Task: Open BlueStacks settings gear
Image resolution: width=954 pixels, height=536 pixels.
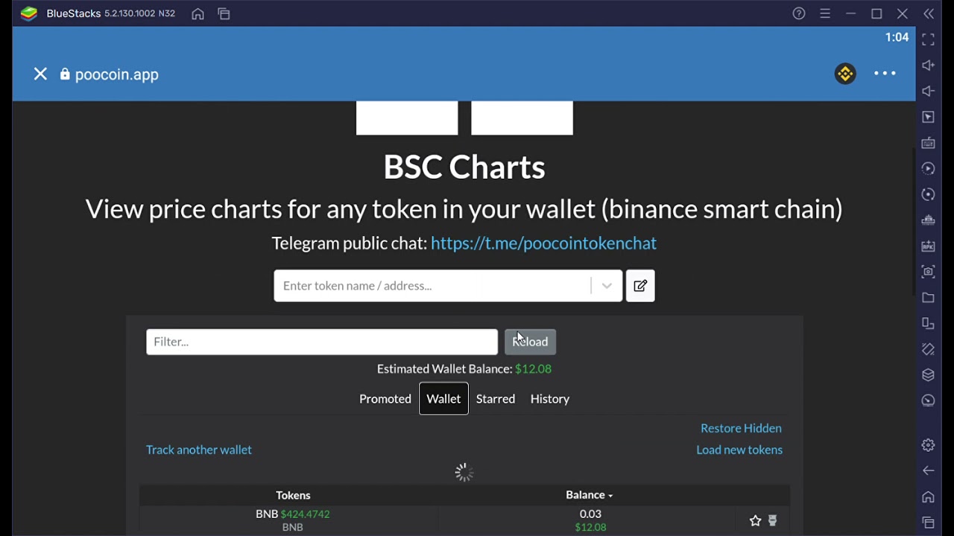Action: point(928,445)
